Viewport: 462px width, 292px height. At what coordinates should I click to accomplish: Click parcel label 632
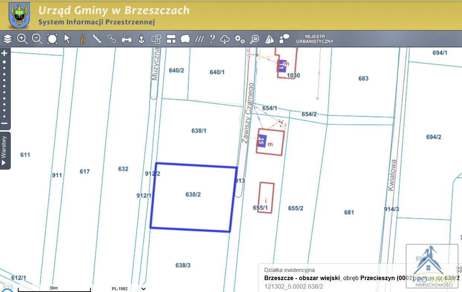[123, 169]
